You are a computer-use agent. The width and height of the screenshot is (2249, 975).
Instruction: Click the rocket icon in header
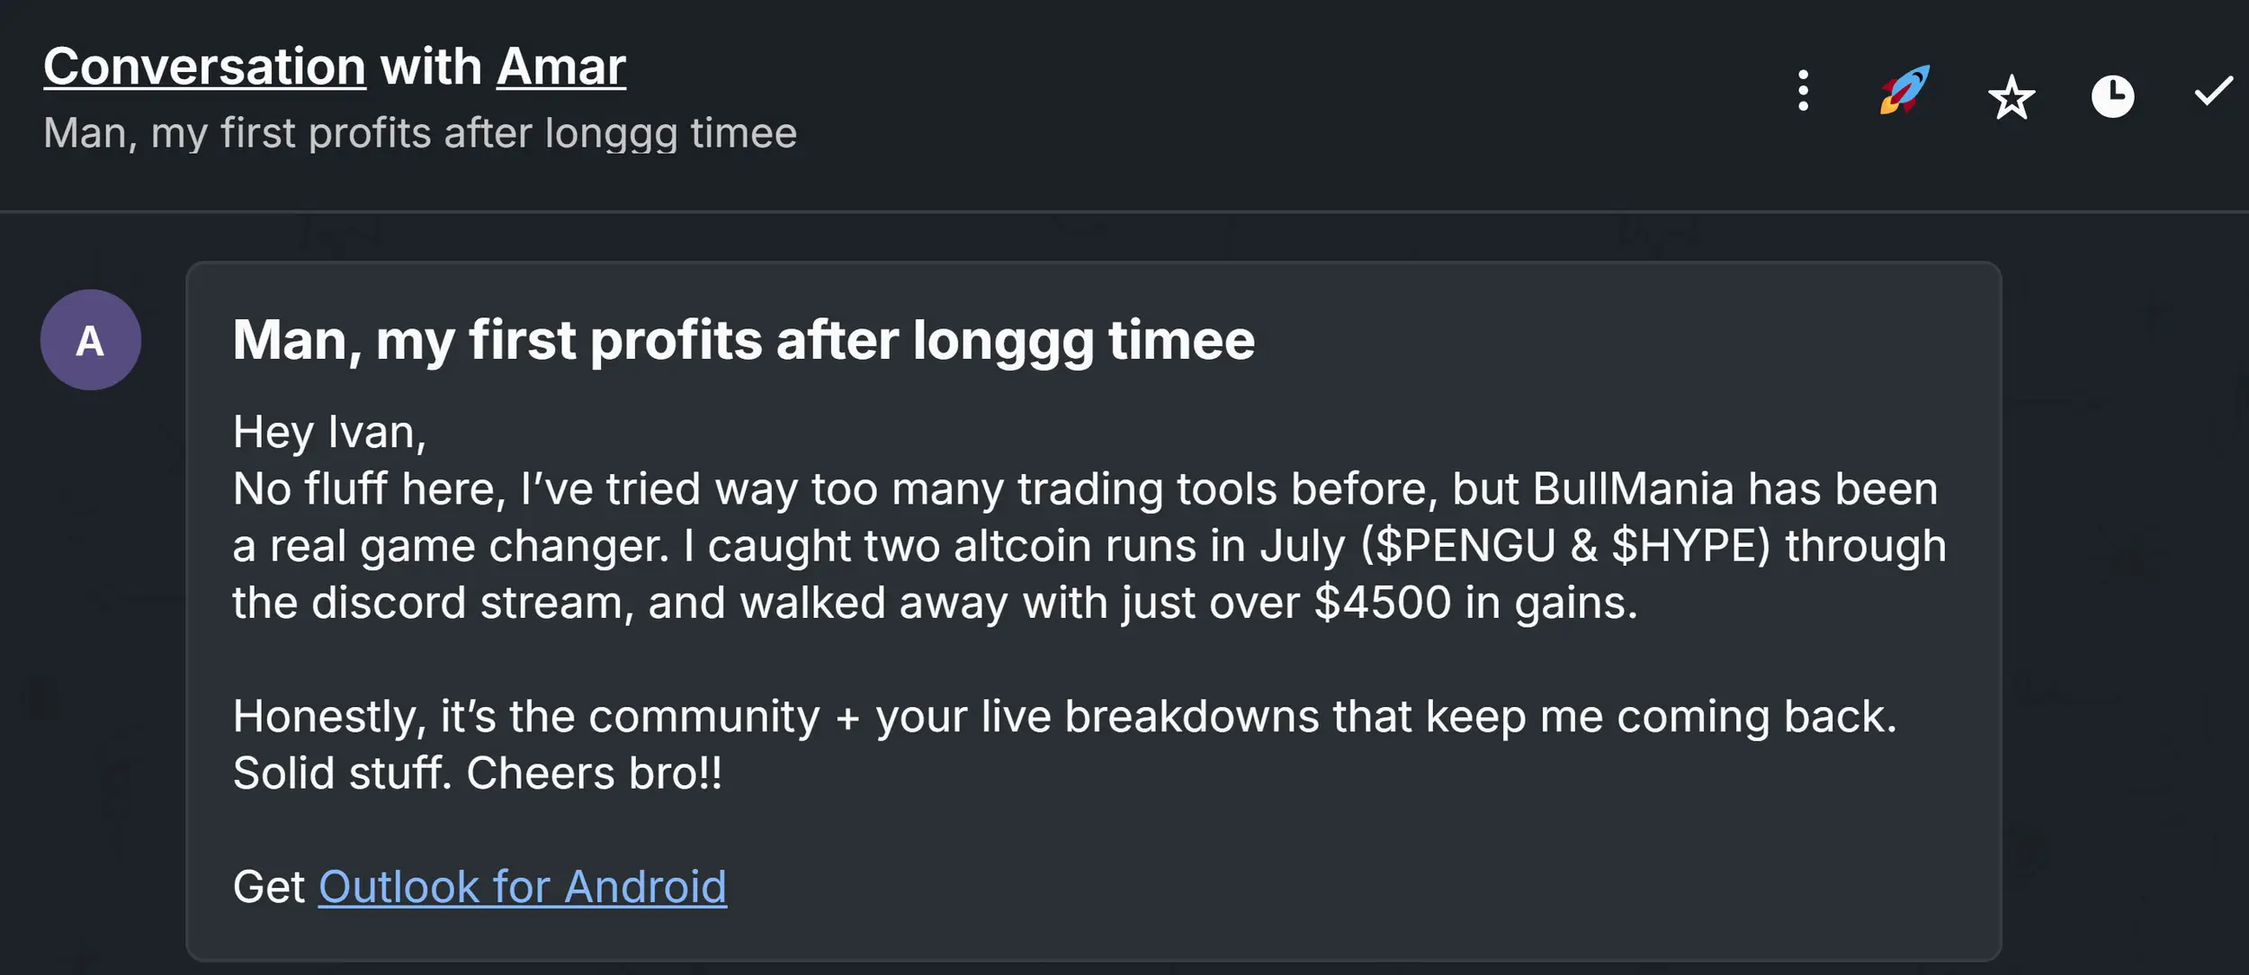[x=1904, y=90]
